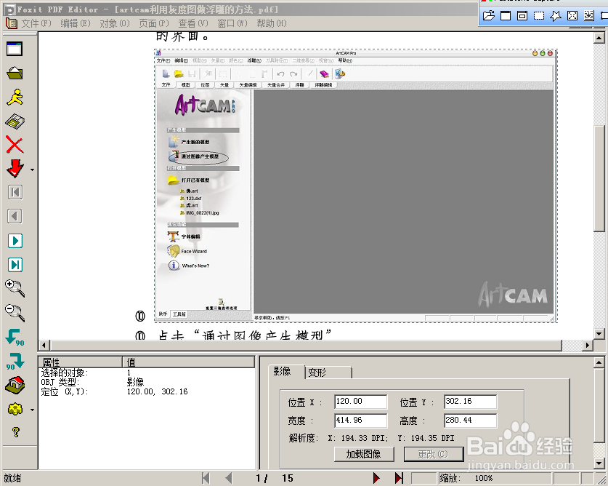This screenshot has width=608, height=486.
Task: Go to last page in left toolbar
Action: click(15, 265)
